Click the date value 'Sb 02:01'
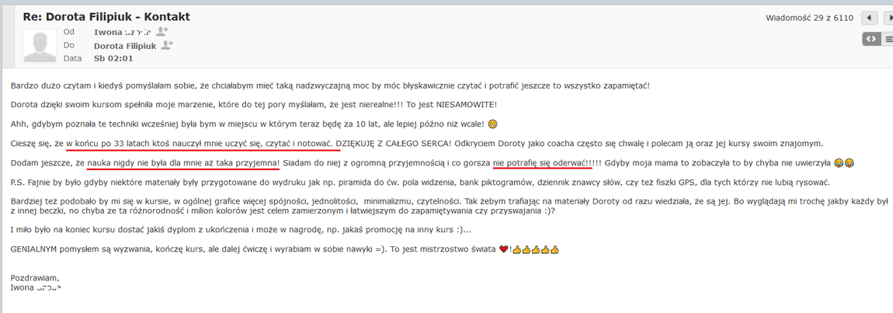 (114, 58)
